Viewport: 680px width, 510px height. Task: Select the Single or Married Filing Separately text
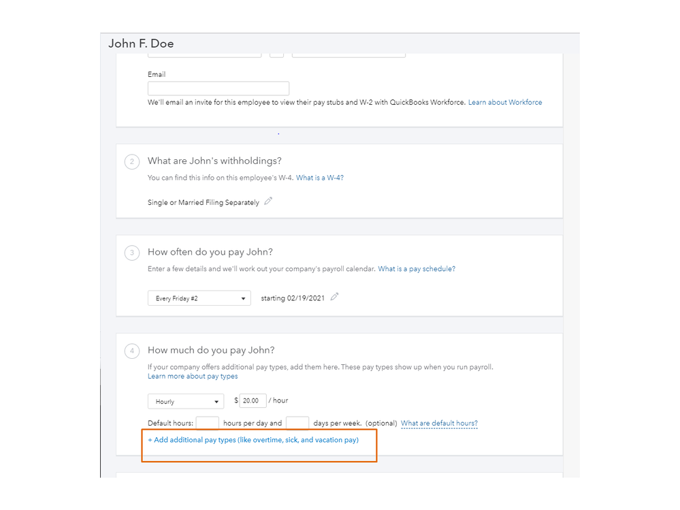203,203
